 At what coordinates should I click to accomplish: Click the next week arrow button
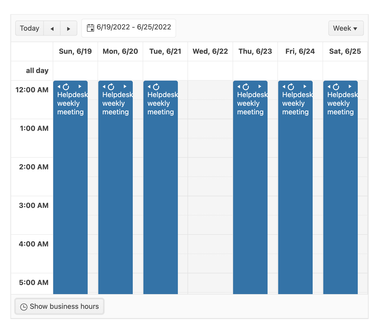[x=68, y=28]
